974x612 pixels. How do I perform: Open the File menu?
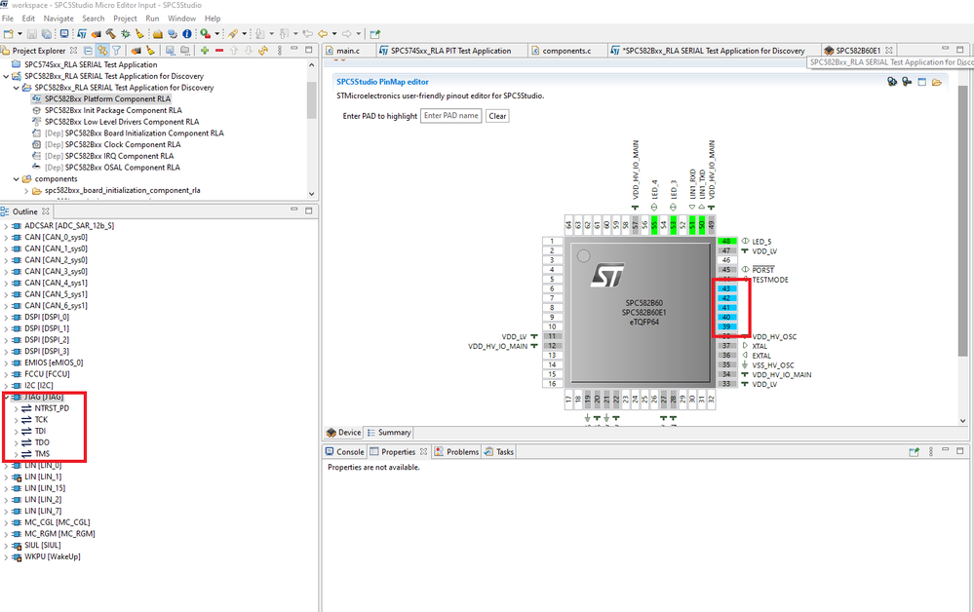point(8,19)
